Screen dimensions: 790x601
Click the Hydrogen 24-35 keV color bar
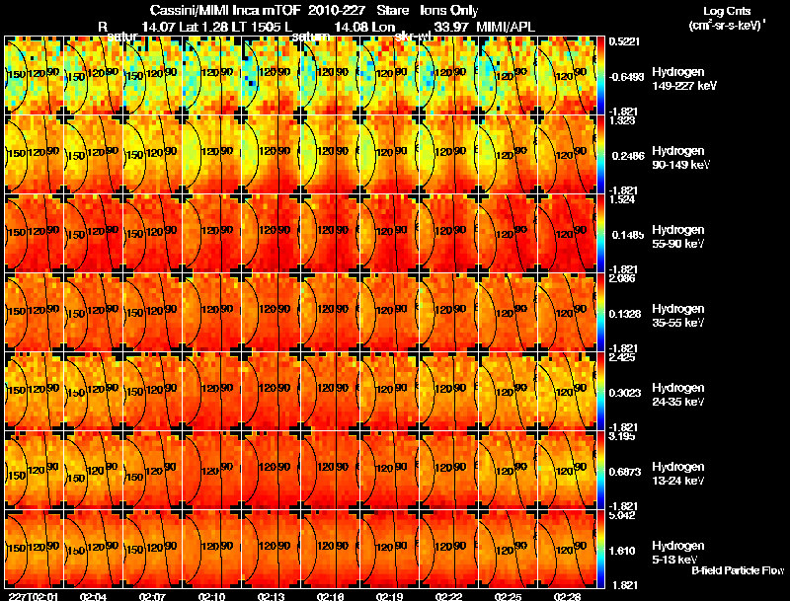coord(600,392)
